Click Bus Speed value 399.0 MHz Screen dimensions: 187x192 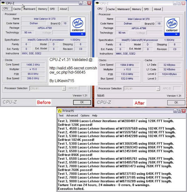coord(33,78)
